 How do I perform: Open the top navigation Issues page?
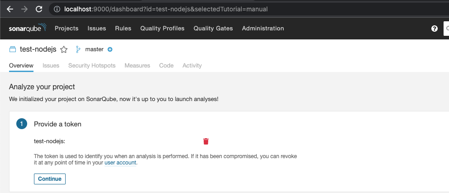[97, 29]
